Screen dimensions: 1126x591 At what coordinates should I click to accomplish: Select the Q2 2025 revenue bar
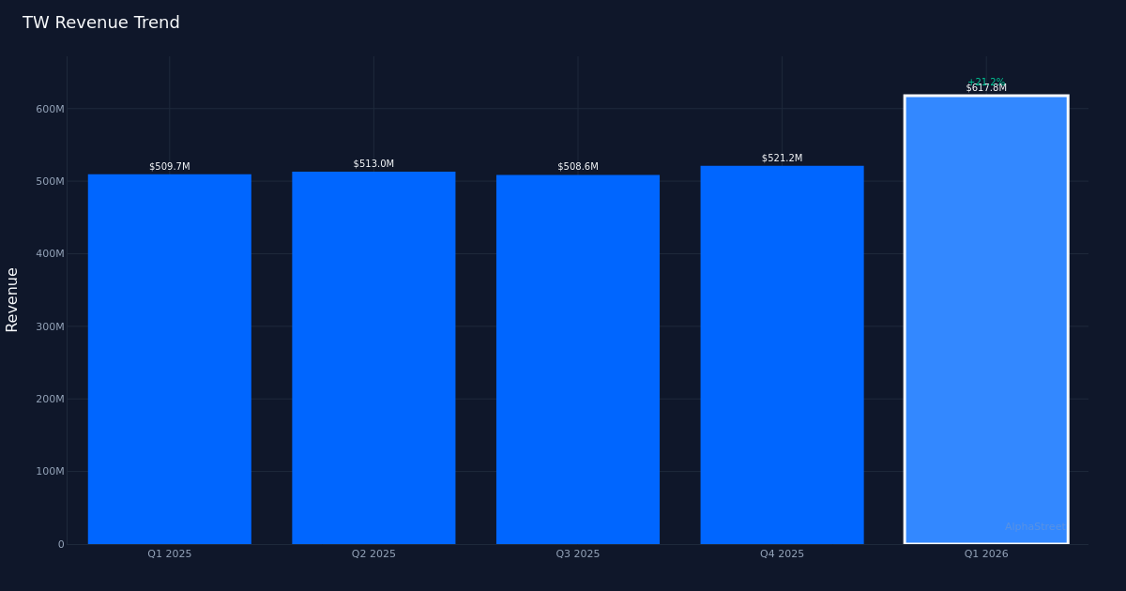point(373,356)
